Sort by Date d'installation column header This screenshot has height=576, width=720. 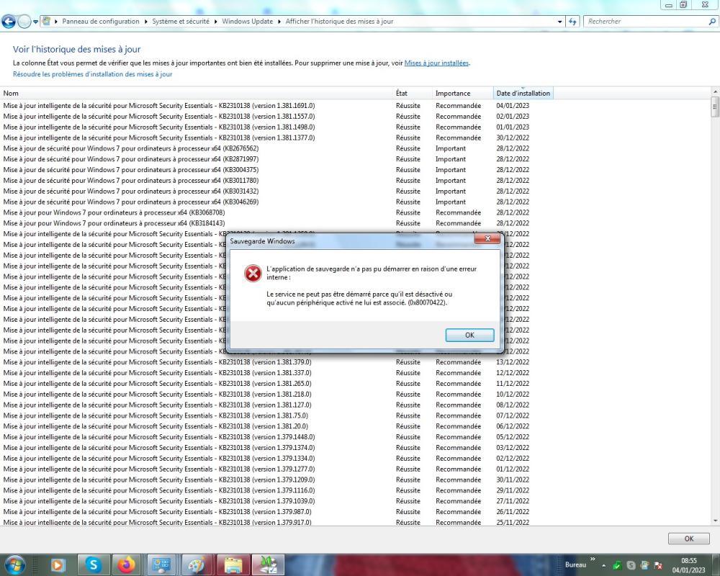(523, 94)
